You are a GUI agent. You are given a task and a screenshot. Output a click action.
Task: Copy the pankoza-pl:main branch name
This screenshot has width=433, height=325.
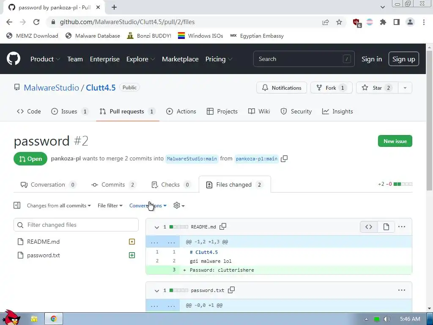(284, 159)
